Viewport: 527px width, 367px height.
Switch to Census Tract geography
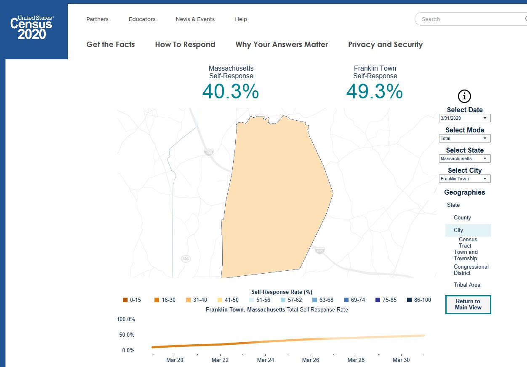(x=468, y=242)
